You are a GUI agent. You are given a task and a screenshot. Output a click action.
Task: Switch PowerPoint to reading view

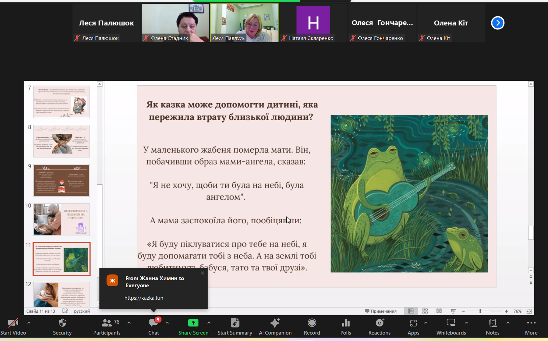tap(439, 311)
